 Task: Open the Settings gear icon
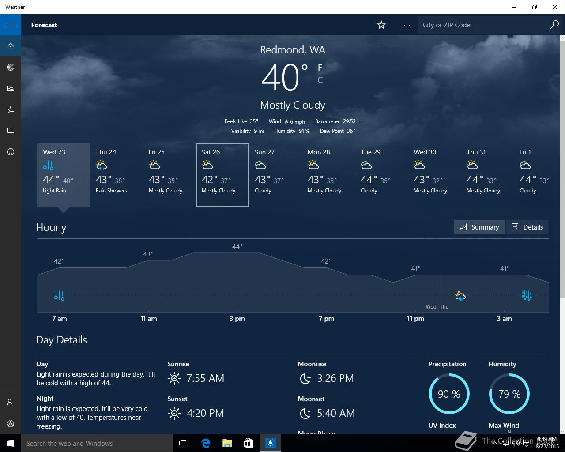coord(11,424)
